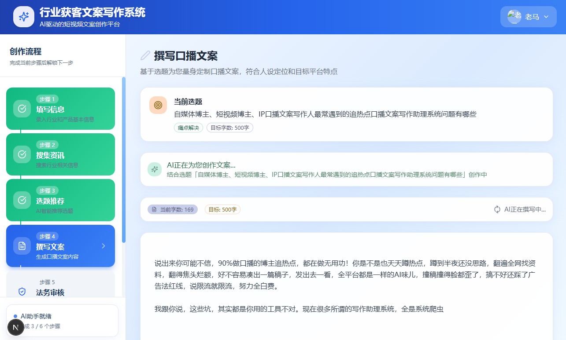Click the spinning refresh icon near AI正在撰写中

tap(497, 209)
